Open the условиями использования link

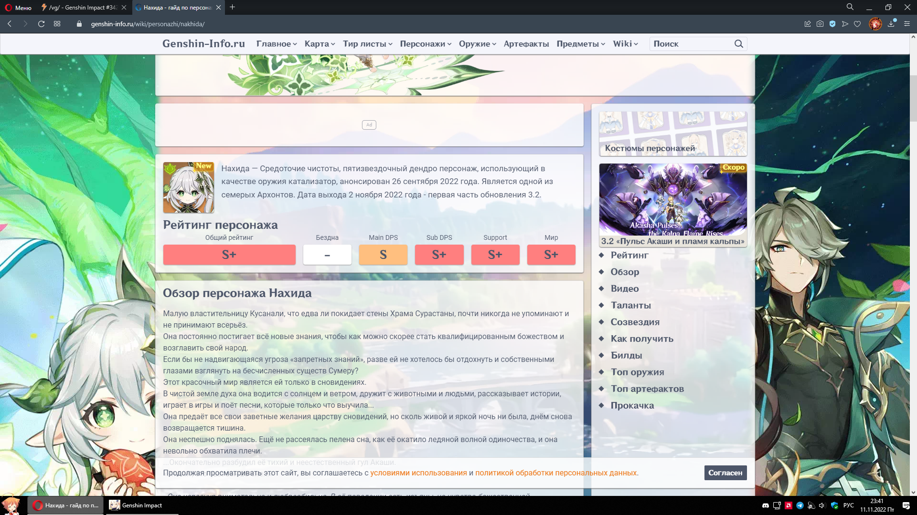(x=418, y=473)
